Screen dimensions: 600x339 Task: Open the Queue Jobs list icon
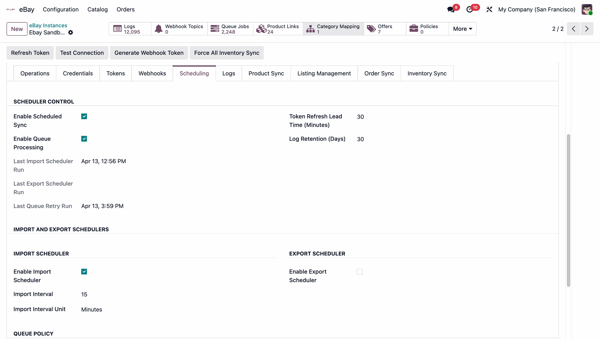tap(215, 29)
